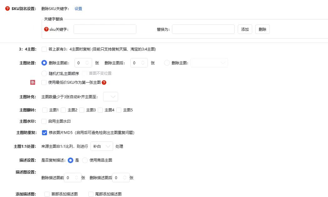The width and height of the screenshot is (328, 197).
Task: Open the 删除主图 dropdown
Action: click(209, 63)
